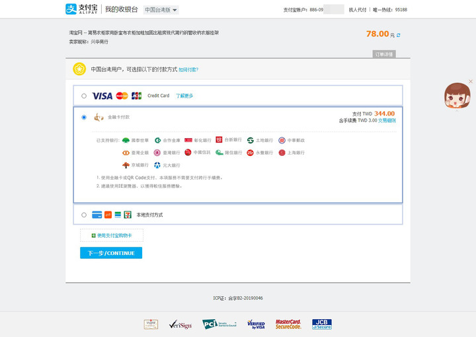Refresh the 78.00 元 amount
476x337 pixels.
pyautogui.click(x=398, y=35)
